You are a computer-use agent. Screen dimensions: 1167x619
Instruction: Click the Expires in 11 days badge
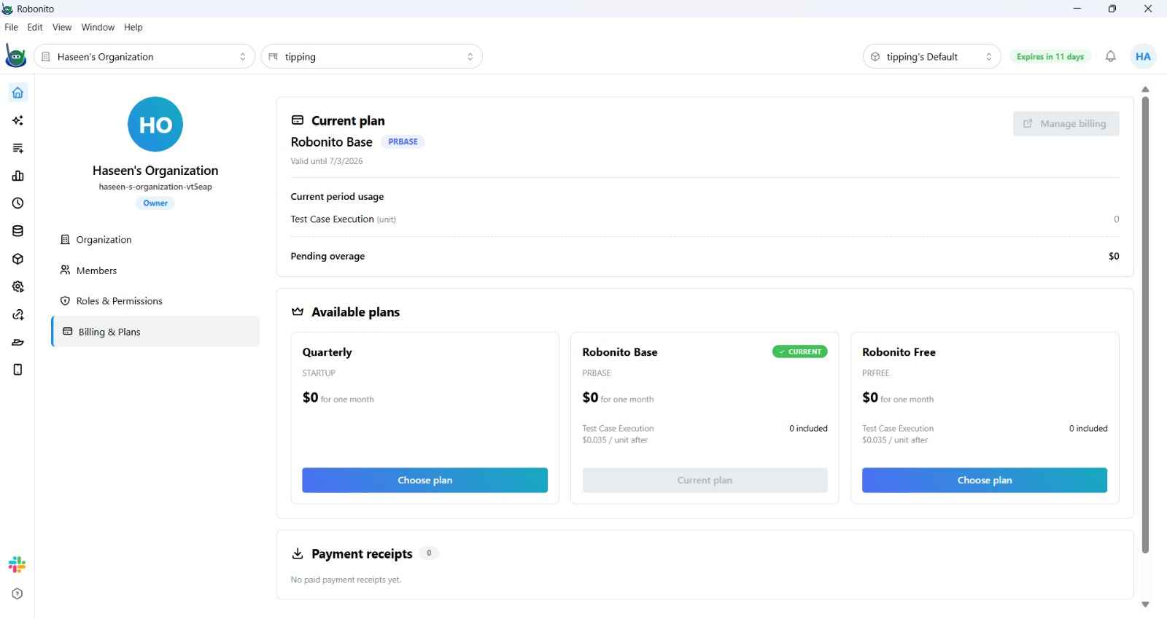(x=1050, y=56)
